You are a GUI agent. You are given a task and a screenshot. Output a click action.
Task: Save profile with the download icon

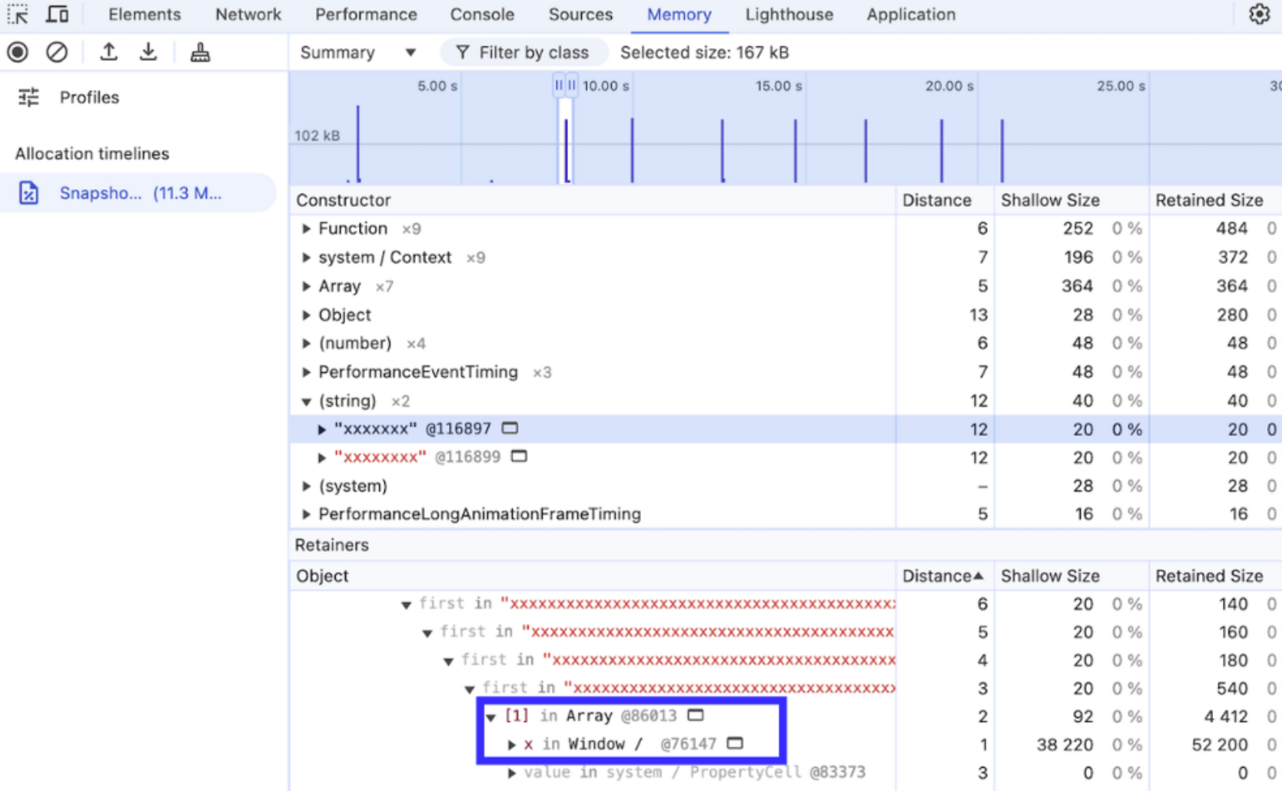click(x=148, y=53)
